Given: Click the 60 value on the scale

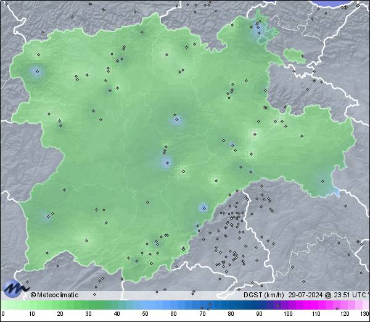Looking at the screenshot, I should click(174, 314).
